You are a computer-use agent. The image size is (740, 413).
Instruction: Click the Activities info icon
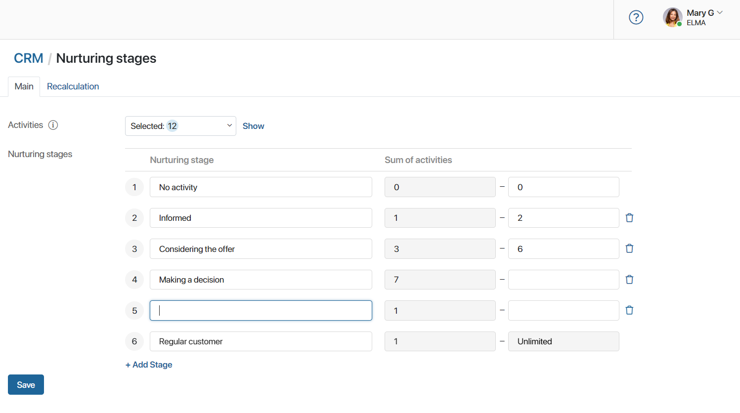coord(53,125)
